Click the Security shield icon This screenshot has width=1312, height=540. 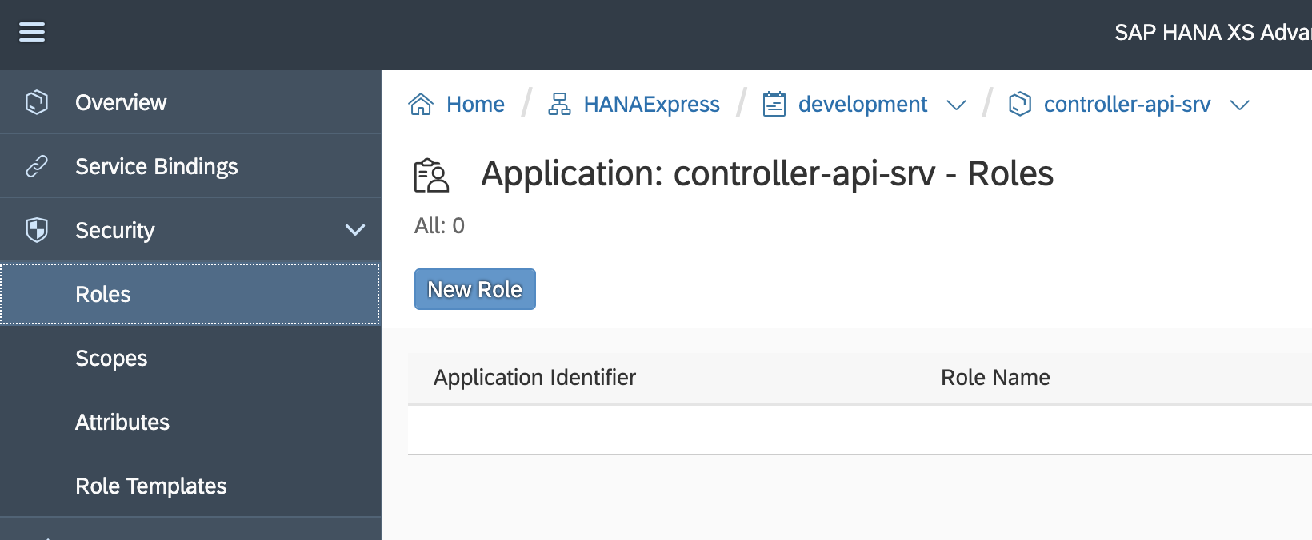(37, 230)
